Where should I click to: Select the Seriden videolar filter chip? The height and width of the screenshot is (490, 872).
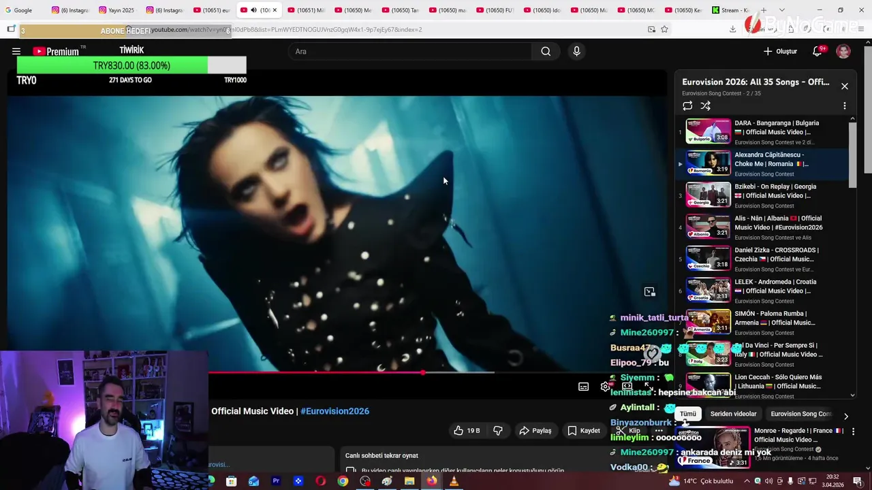tap(734, 414)
